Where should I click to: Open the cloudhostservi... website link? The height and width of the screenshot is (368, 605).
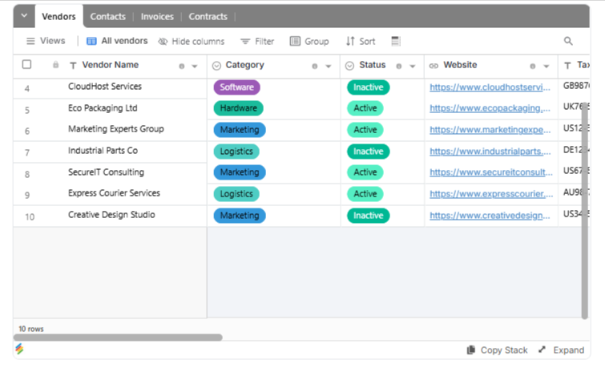point(490,87)
